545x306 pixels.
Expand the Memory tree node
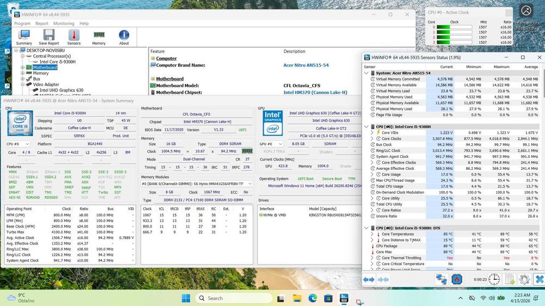[22, 74]
